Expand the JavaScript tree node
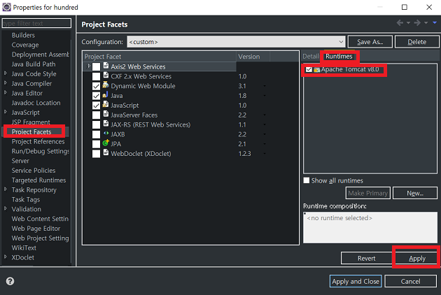The width and height of the screenshot is (441, 295). tap(6, 112)
